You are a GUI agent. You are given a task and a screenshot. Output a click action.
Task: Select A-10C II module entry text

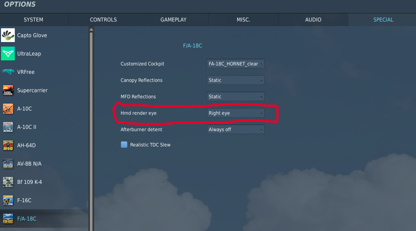(27, 127)
